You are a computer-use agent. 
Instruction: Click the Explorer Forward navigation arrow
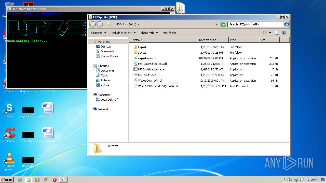click(100, 24)
